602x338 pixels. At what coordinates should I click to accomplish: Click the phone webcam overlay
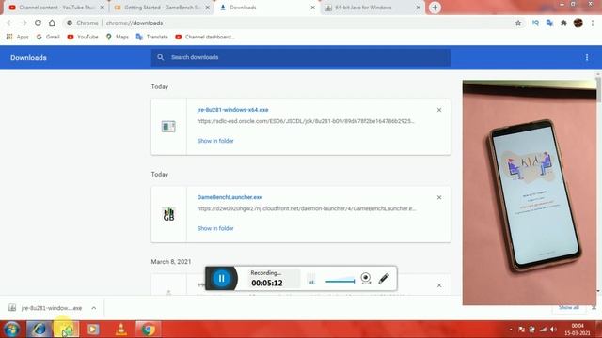tap(530, 192)
